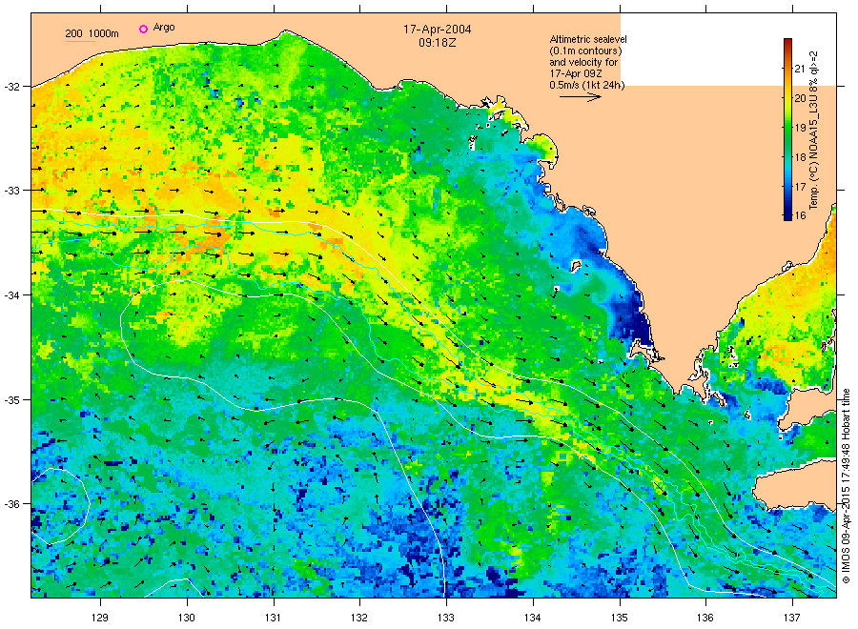
Task: Click the '200 1000m' depth contour legend
Action: (x=92, y=34)
